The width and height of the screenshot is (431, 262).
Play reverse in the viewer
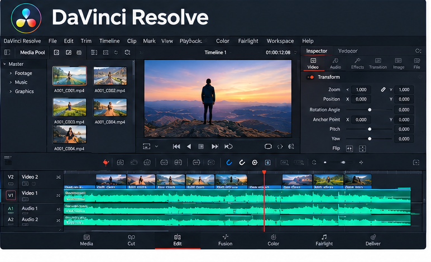(189, 146)
